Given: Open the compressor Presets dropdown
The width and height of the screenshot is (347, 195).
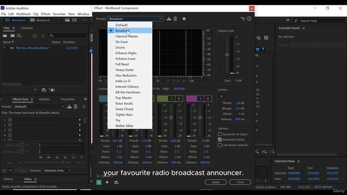Looking at the screenshot, I should (x=136, y=19).
